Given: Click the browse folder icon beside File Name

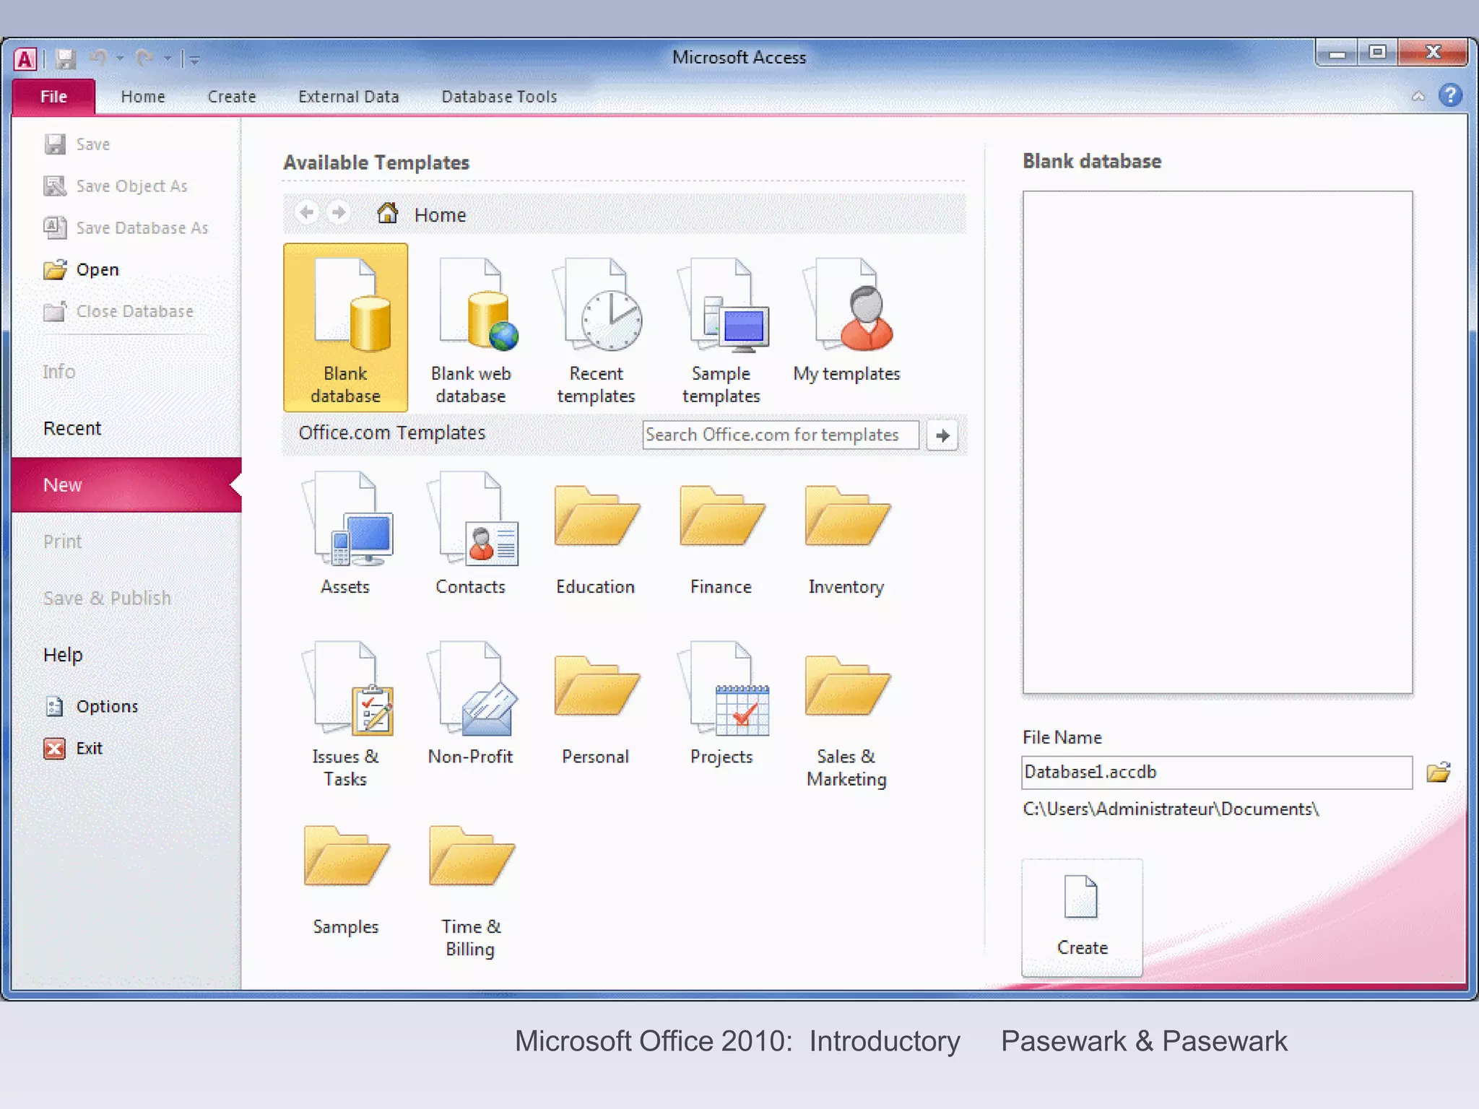Looking at the screenshot, I should pos(1439,772).
